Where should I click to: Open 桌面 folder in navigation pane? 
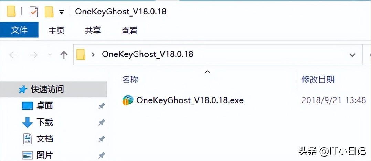pos(44,106)
